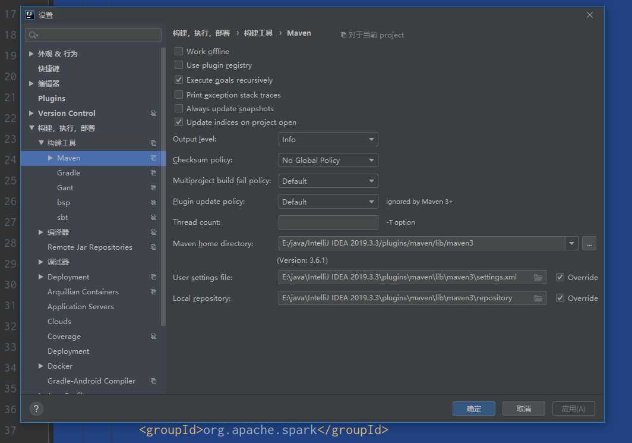632x443 pixels.
Task: Select 快捷键 in settings tree
Action: [49, 68]
